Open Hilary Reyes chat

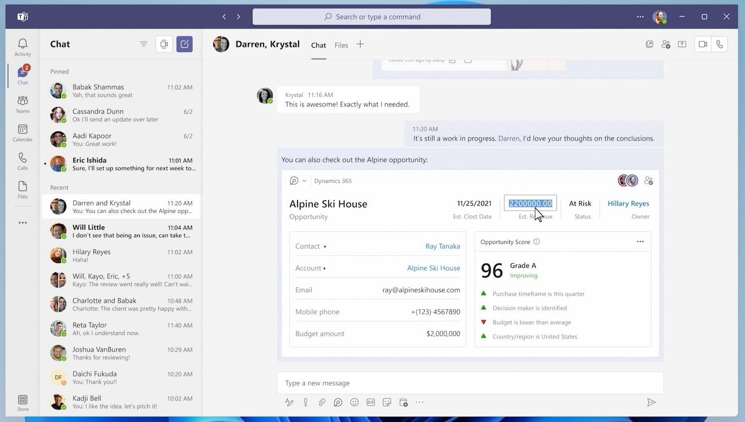(x=121, y=255)
